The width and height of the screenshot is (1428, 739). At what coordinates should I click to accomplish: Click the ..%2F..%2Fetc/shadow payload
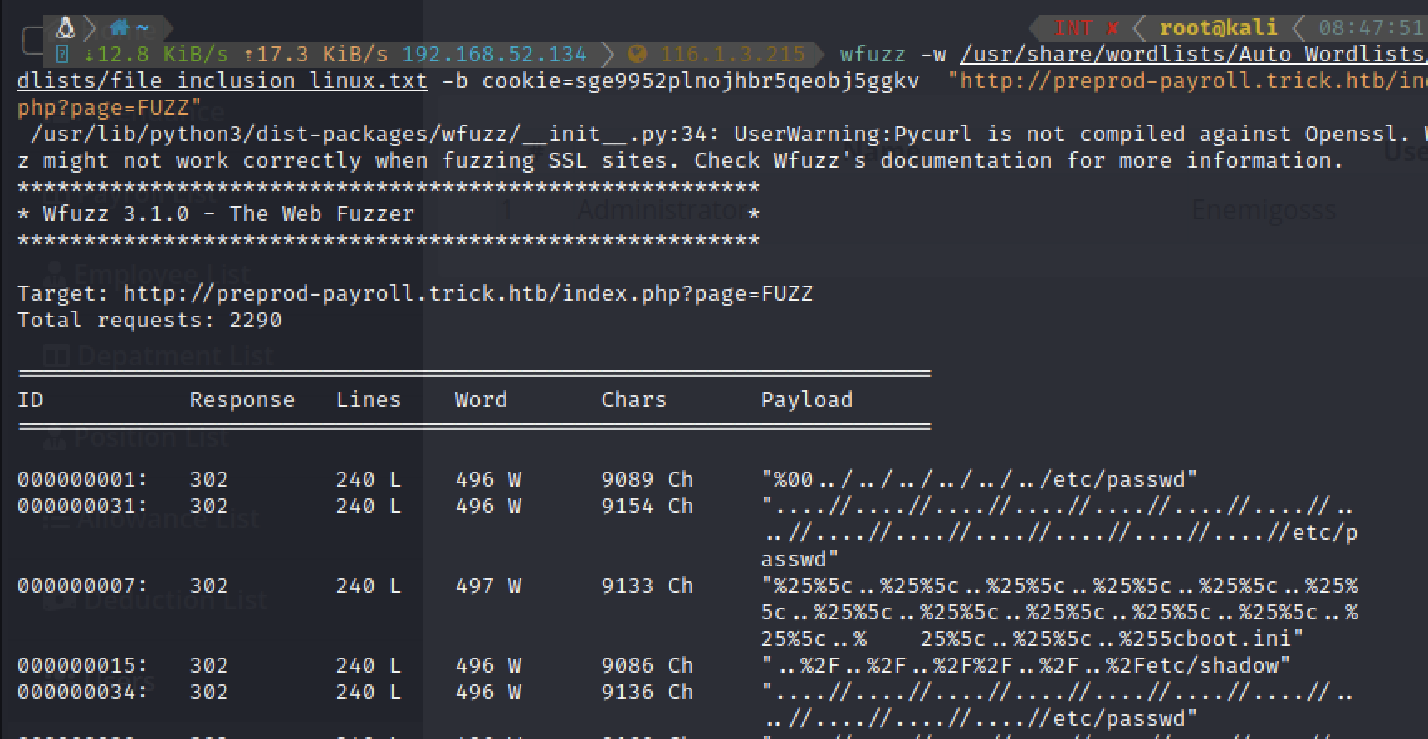click(1026, 666)
